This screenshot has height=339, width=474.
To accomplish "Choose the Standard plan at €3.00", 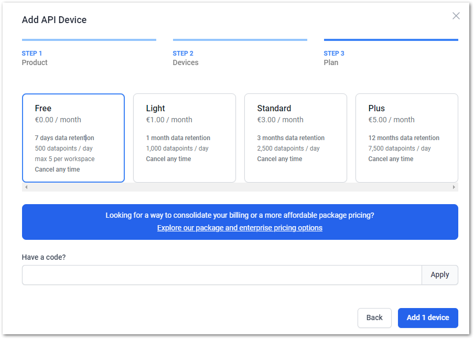I will click(296, 138).
